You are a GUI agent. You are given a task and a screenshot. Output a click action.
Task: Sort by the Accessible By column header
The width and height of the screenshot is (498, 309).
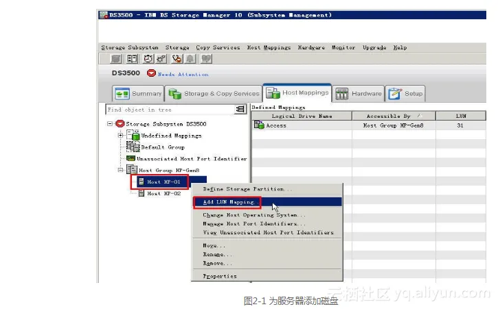click(x=388, y=116)
